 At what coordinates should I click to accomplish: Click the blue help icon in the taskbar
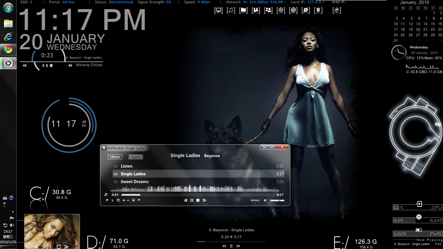click(11, 198)
